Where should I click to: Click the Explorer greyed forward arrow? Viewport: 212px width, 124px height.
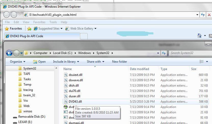pos(16,53)
